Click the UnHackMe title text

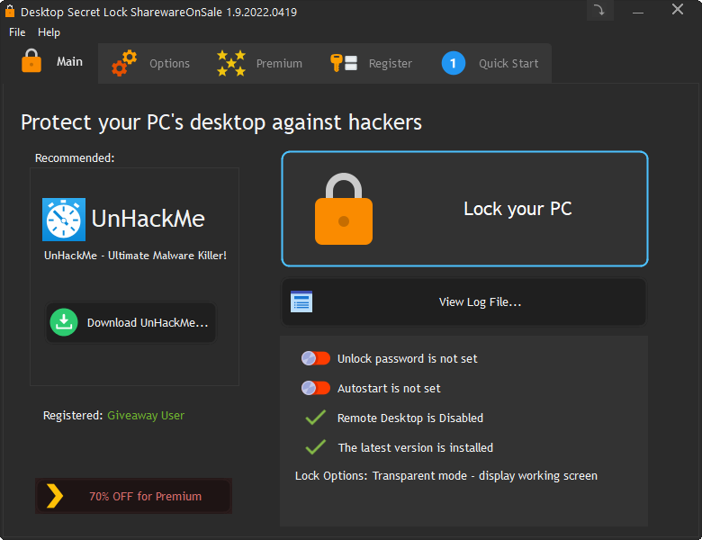point(148,219)
